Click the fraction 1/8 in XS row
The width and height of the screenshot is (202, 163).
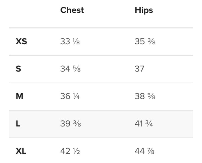point(76,42)
